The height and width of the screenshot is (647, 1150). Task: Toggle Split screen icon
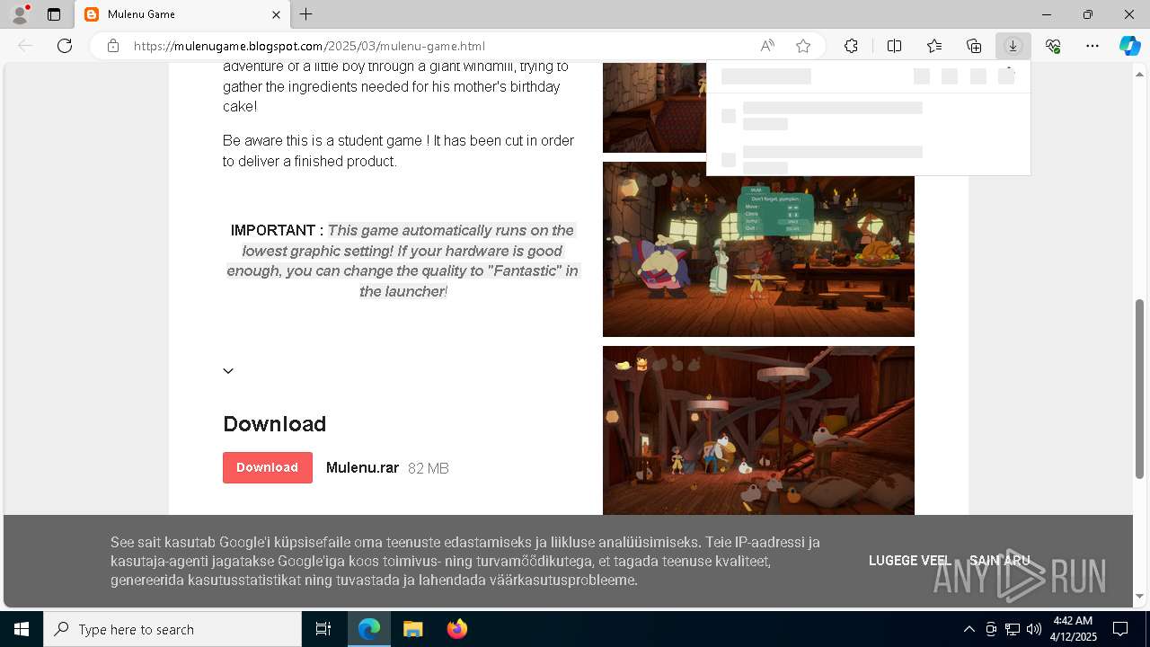point(894,46)
